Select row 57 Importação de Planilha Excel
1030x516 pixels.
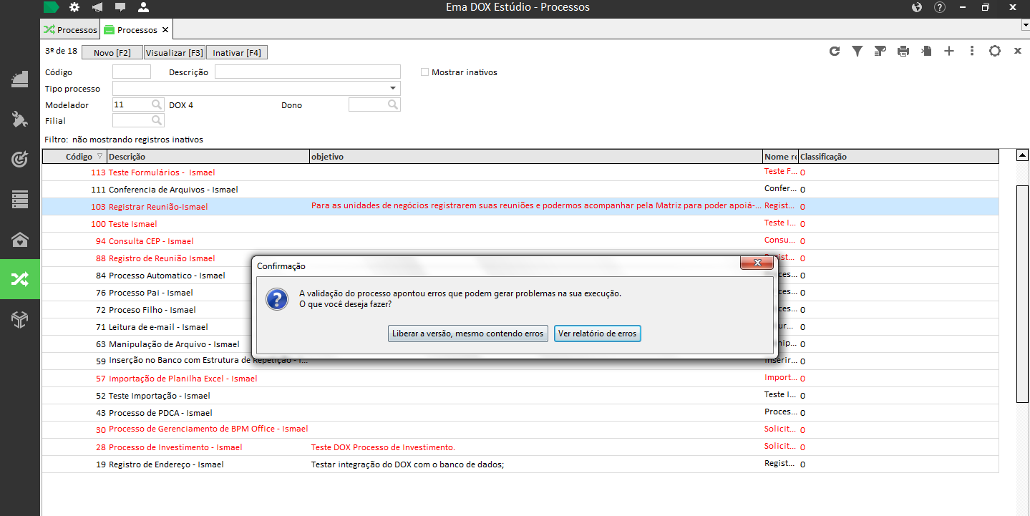pyautogui.click(x=520, y=379)
